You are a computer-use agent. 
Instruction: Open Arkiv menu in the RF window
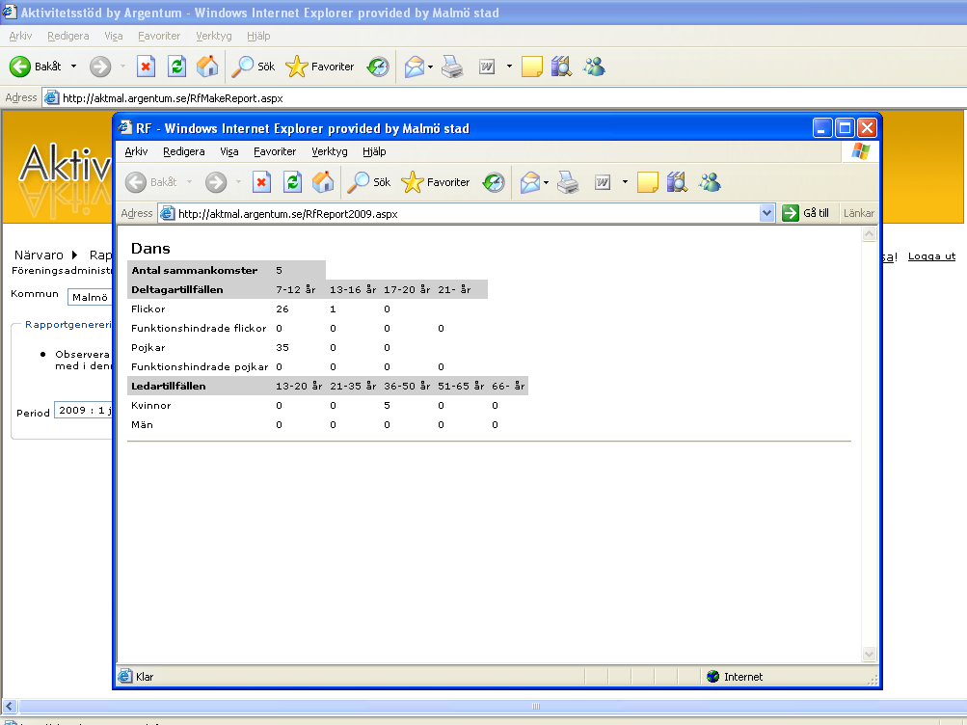tap(136, 151)
